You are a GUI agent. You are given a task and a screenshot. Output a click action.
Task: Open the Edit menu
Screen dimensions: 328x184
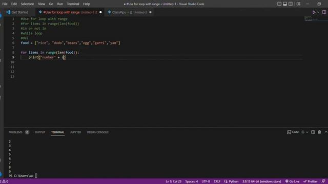pyautogui.click(x=14, y=4)
